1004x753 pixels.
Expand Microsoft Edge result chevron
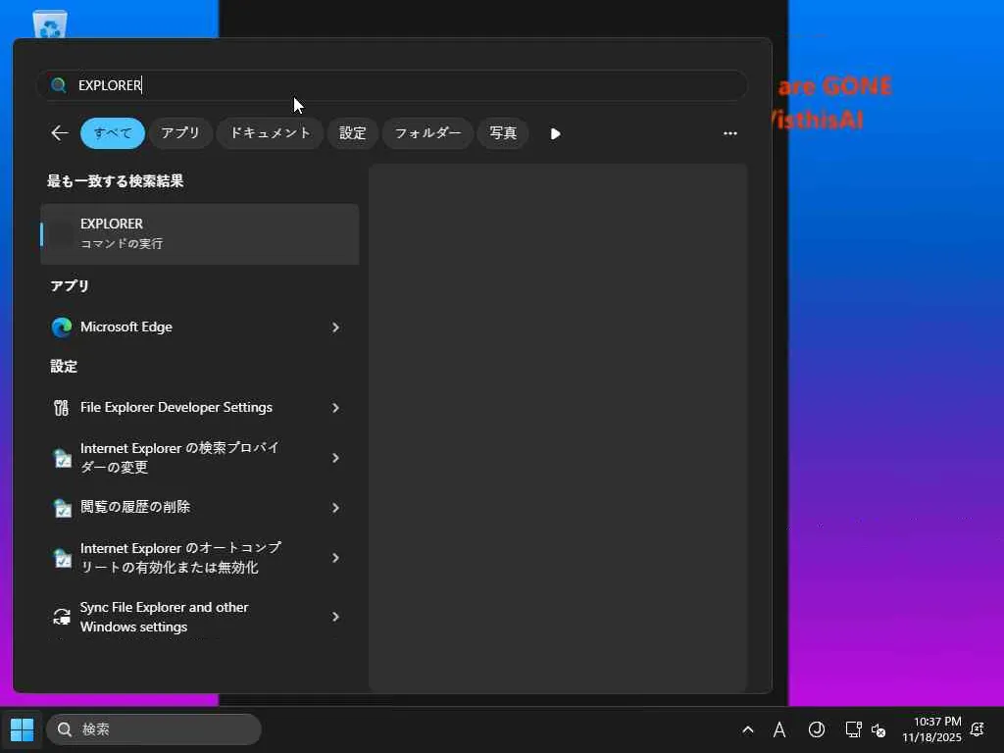[x=335, y=327]
